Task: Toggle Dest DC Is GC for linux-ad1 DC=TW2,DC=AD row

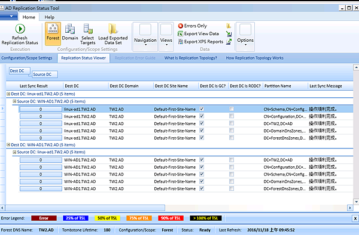Action: (x=202, y=123)
